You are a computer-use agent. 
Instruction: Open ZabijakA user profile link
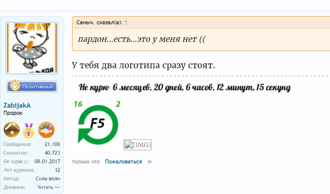point(17,105)
